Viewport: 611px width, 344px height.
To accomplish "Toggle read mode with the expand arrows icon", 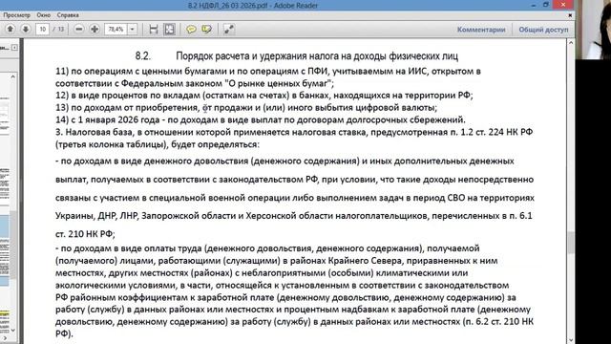I will pos(229,30).
